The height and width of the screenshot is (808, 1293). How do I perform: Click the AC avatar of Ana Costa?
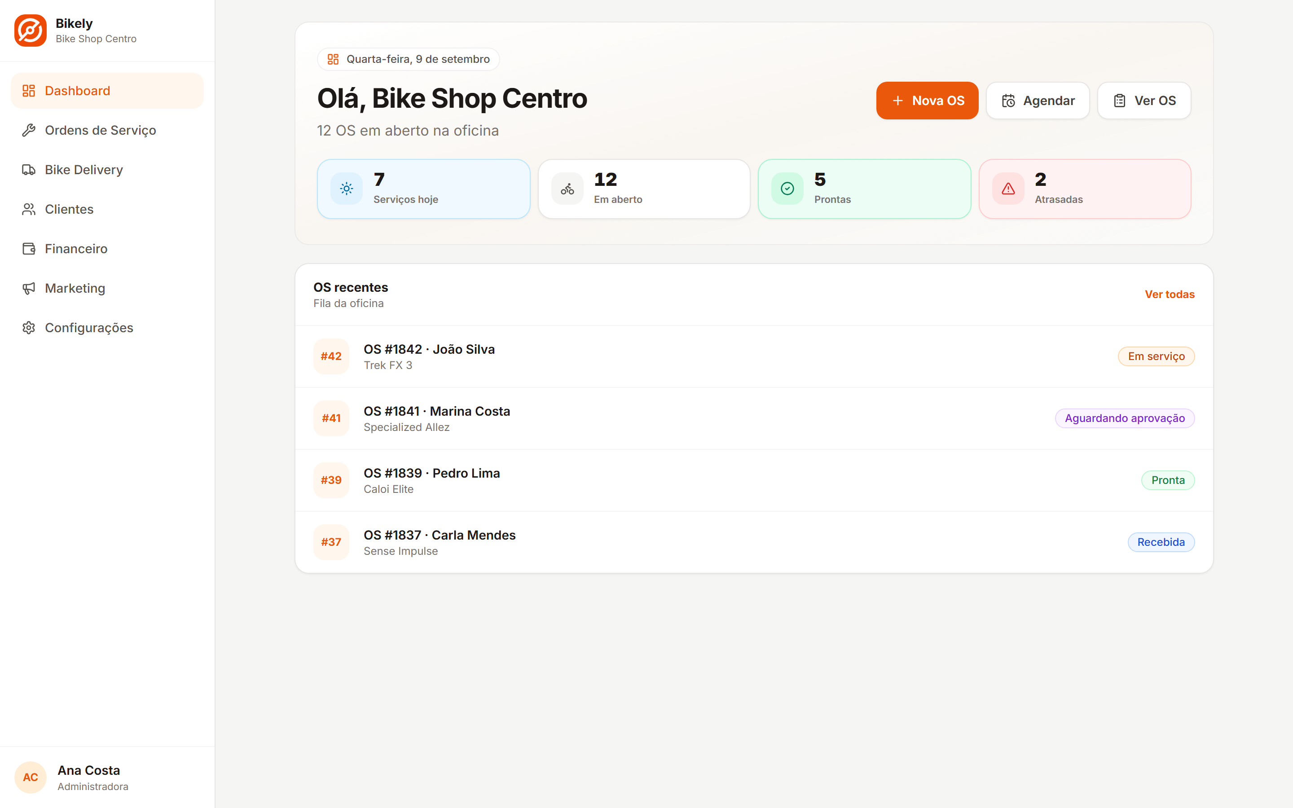[31, 777]
